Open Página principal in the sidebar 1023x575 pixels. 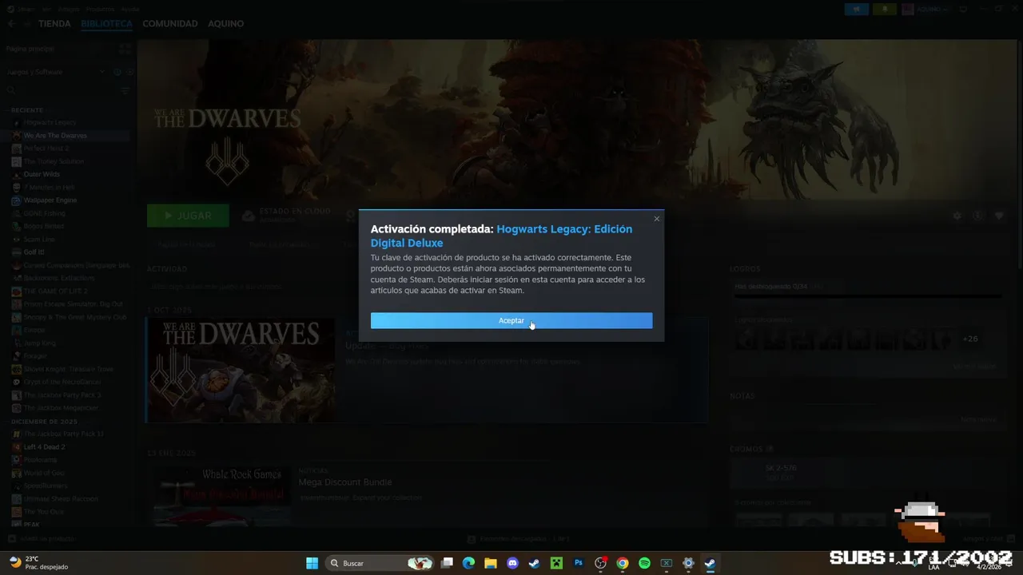click(x=29, y=49)
